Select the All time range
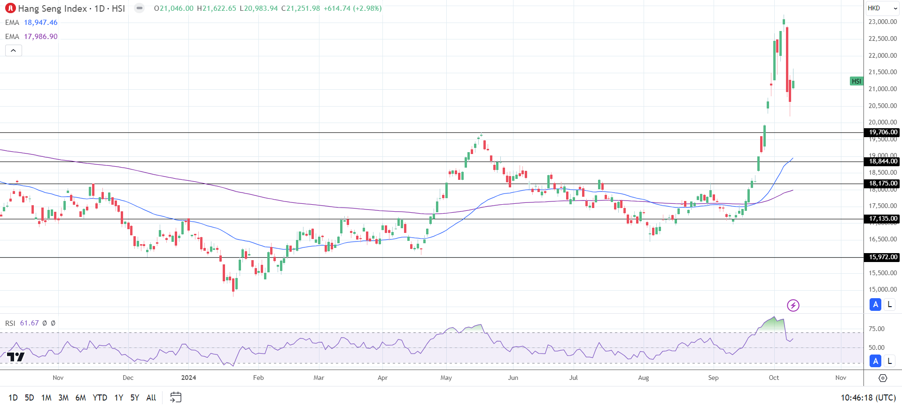 pos(151,398)
